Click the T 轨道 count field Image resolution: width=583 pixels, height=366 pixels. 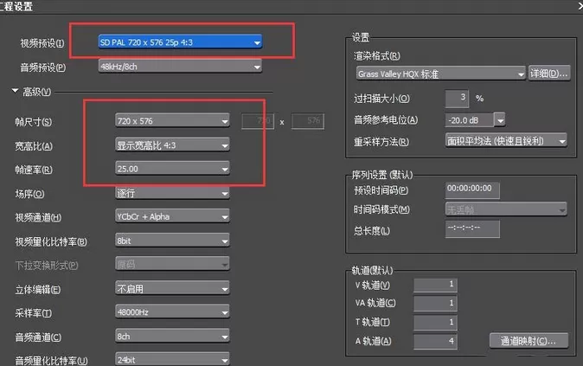coord(435,322)
